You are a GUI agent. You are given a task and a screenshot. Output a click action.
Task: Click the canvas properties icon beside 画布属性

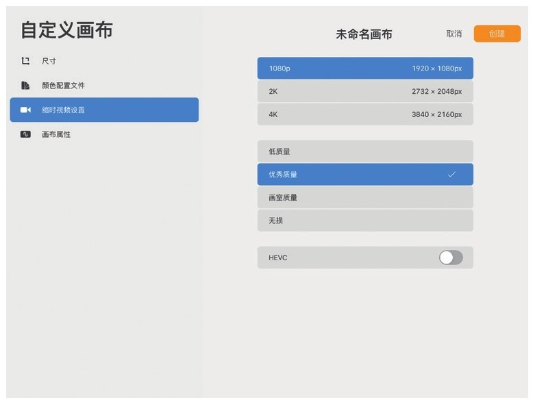coord(25,134)
